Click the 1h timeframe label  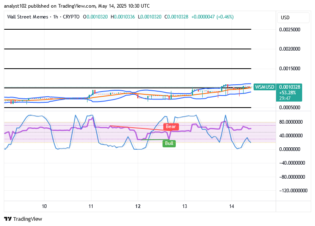point(55,17)
